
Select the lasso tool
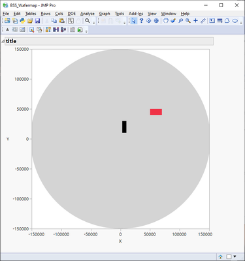pyautogui.click(x=180, y=21)
